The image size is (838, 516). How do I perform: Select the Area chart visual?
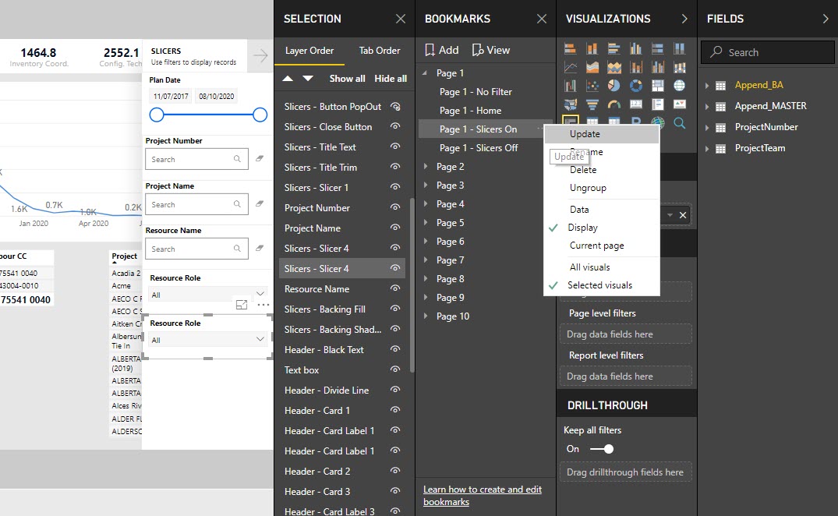coord(592,67)
